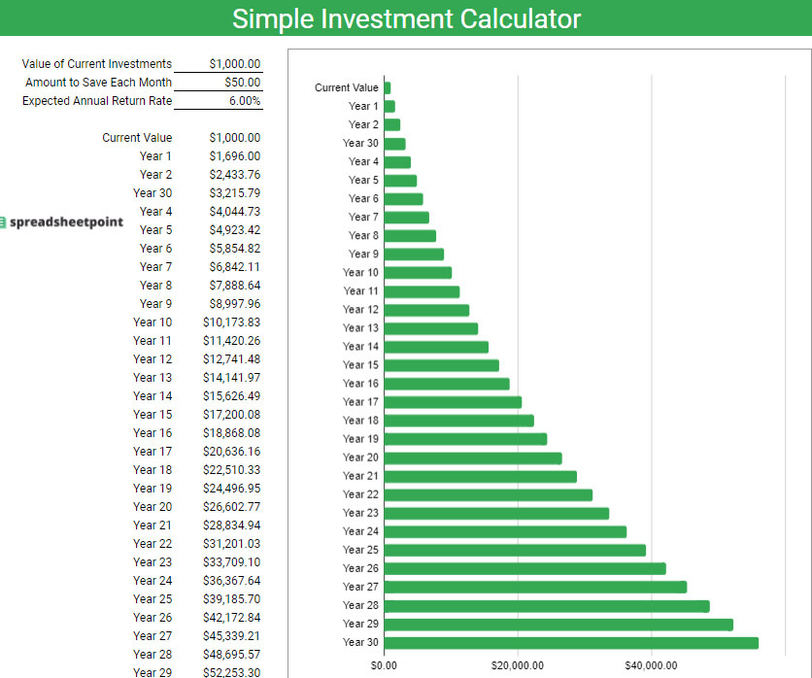812x678 pixels.
Task: Select the $17,200.08 Year 15 value cell
Action: coord(231,415)
